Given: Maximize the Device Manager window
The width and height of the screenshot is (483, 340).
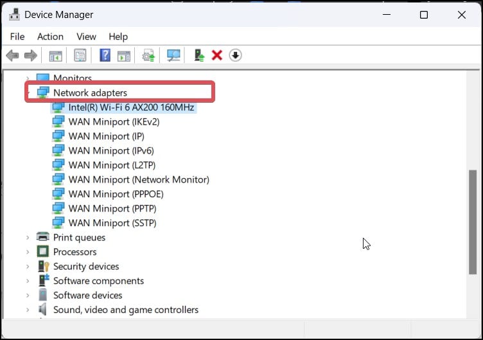Looking at the screenshot, I should coord(424,15).
